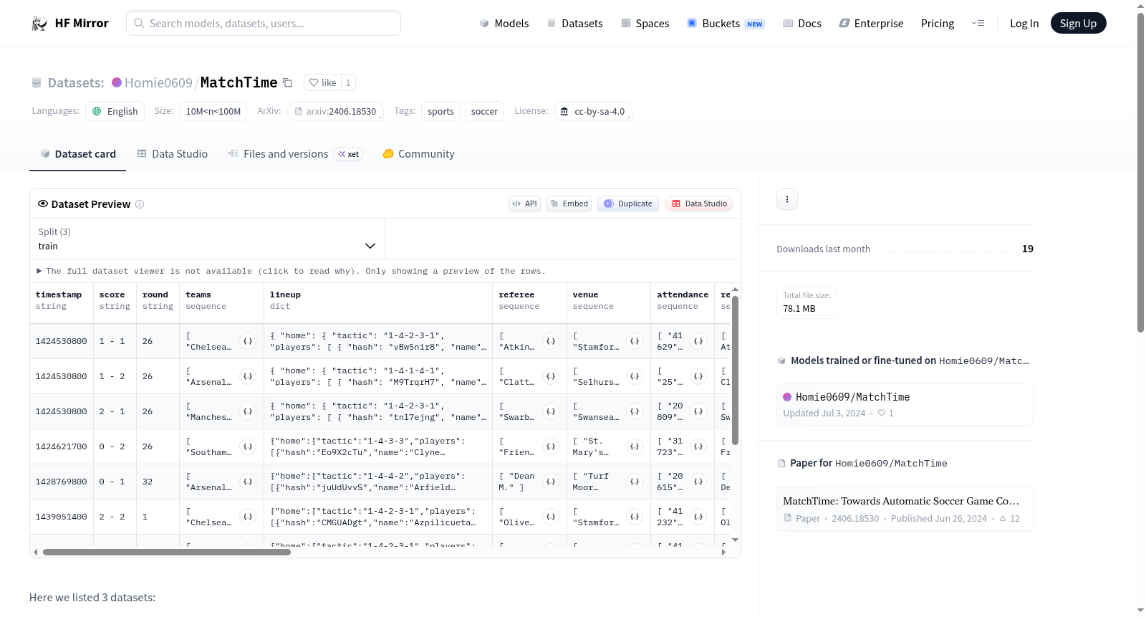Click the Sign Up button
The height and width of the screenshot is (617, 1146).
[1078, 23]
